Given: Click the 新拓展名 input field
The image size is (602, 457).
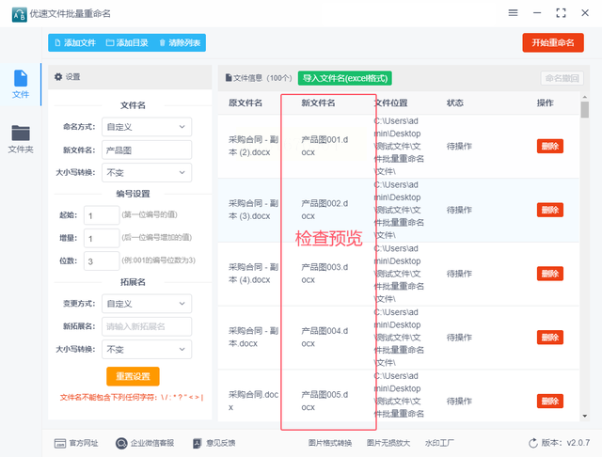Looking at the screenshot, I should coord(147,326).
